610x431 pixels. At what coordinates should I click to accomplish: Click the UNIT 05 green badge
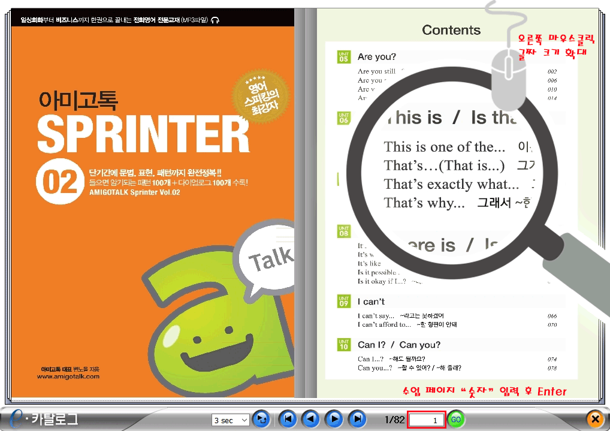343,57
